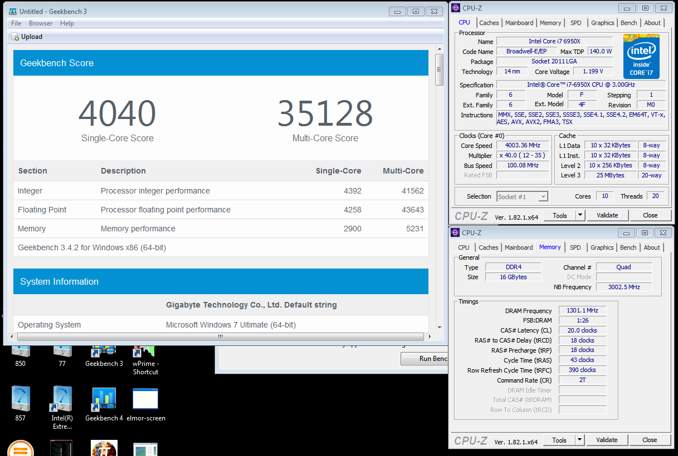Click Validate in top CPU-Z window
Viewport: 678px width, 456px height.
click(607, 215)
